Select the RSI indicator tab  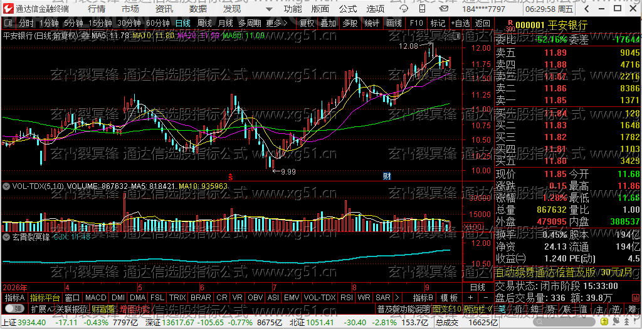point(346,297)
